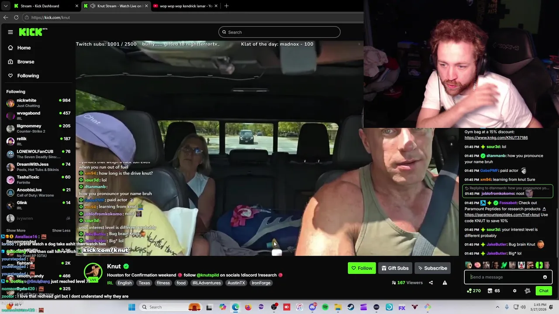Send message with the green Chat button
This screenshot has height=314, width=559.
point(544,291)
